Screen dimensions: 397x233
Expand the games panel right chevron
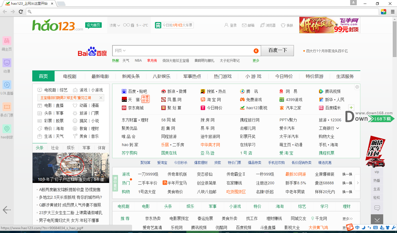pos(358,183)
